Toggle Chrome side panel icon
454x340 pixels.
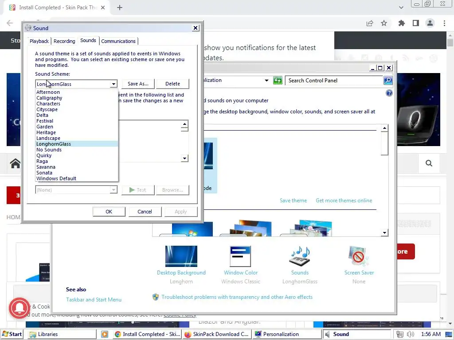416,23
